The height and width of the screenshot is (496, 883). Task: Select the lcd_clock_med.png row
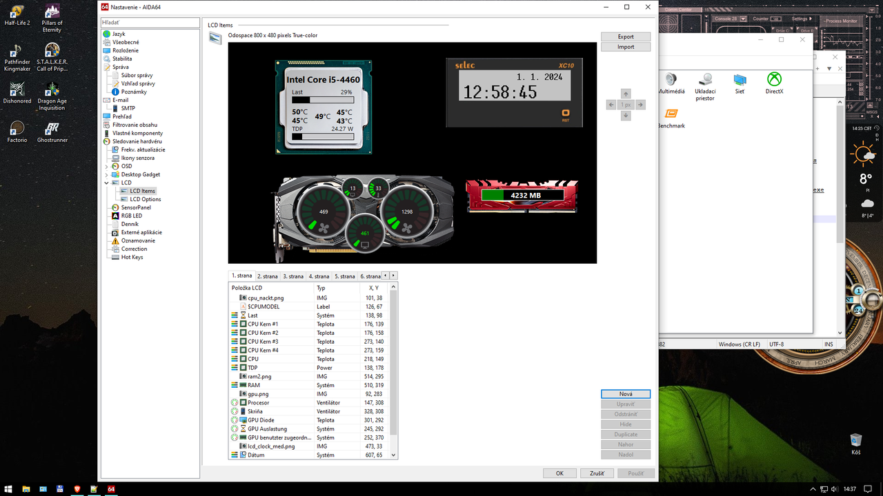(x=309, y=446)
